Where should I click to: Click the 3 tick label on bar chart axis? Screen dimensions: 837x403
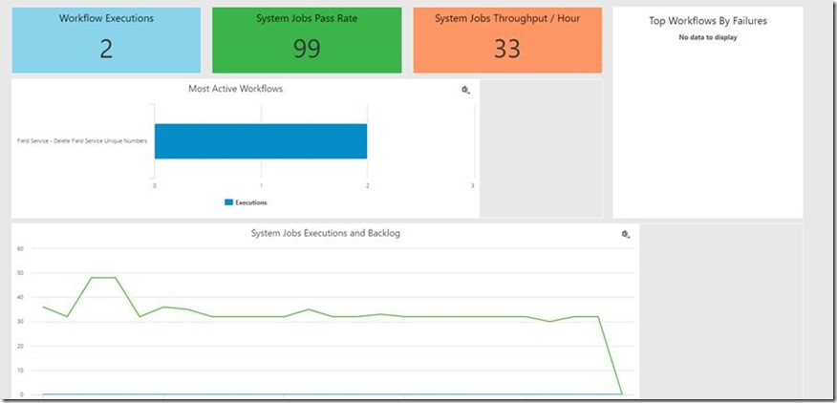473,185
